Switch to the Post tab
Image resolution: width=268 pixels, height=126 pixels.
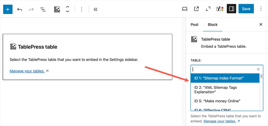tap(195, 25)
